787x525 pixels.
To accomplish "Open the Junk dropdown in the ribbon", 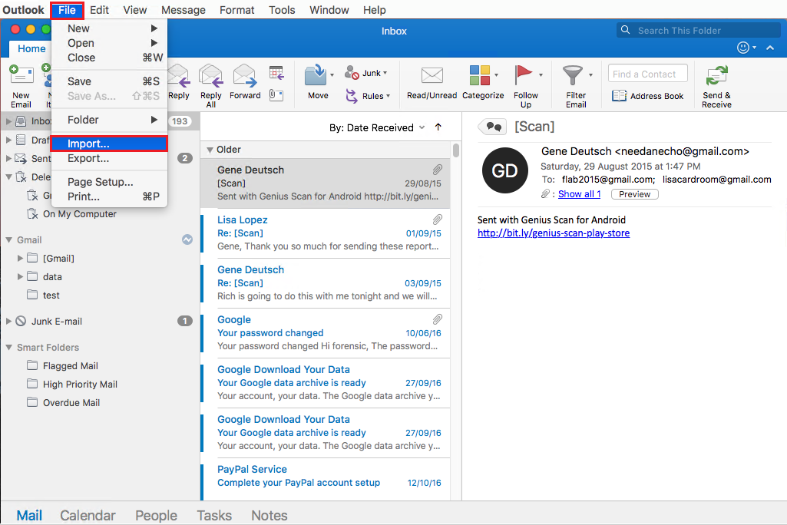I will (366, 73).
